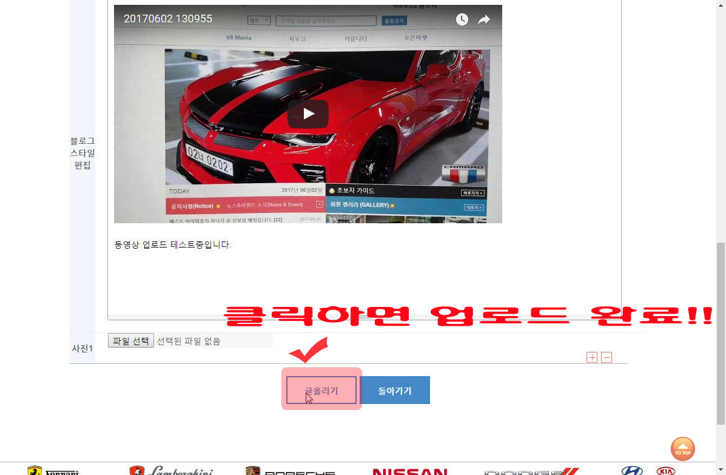Click the Dodge brand logo
Viewport: 726px width, 475px height.
click(531, 471)
